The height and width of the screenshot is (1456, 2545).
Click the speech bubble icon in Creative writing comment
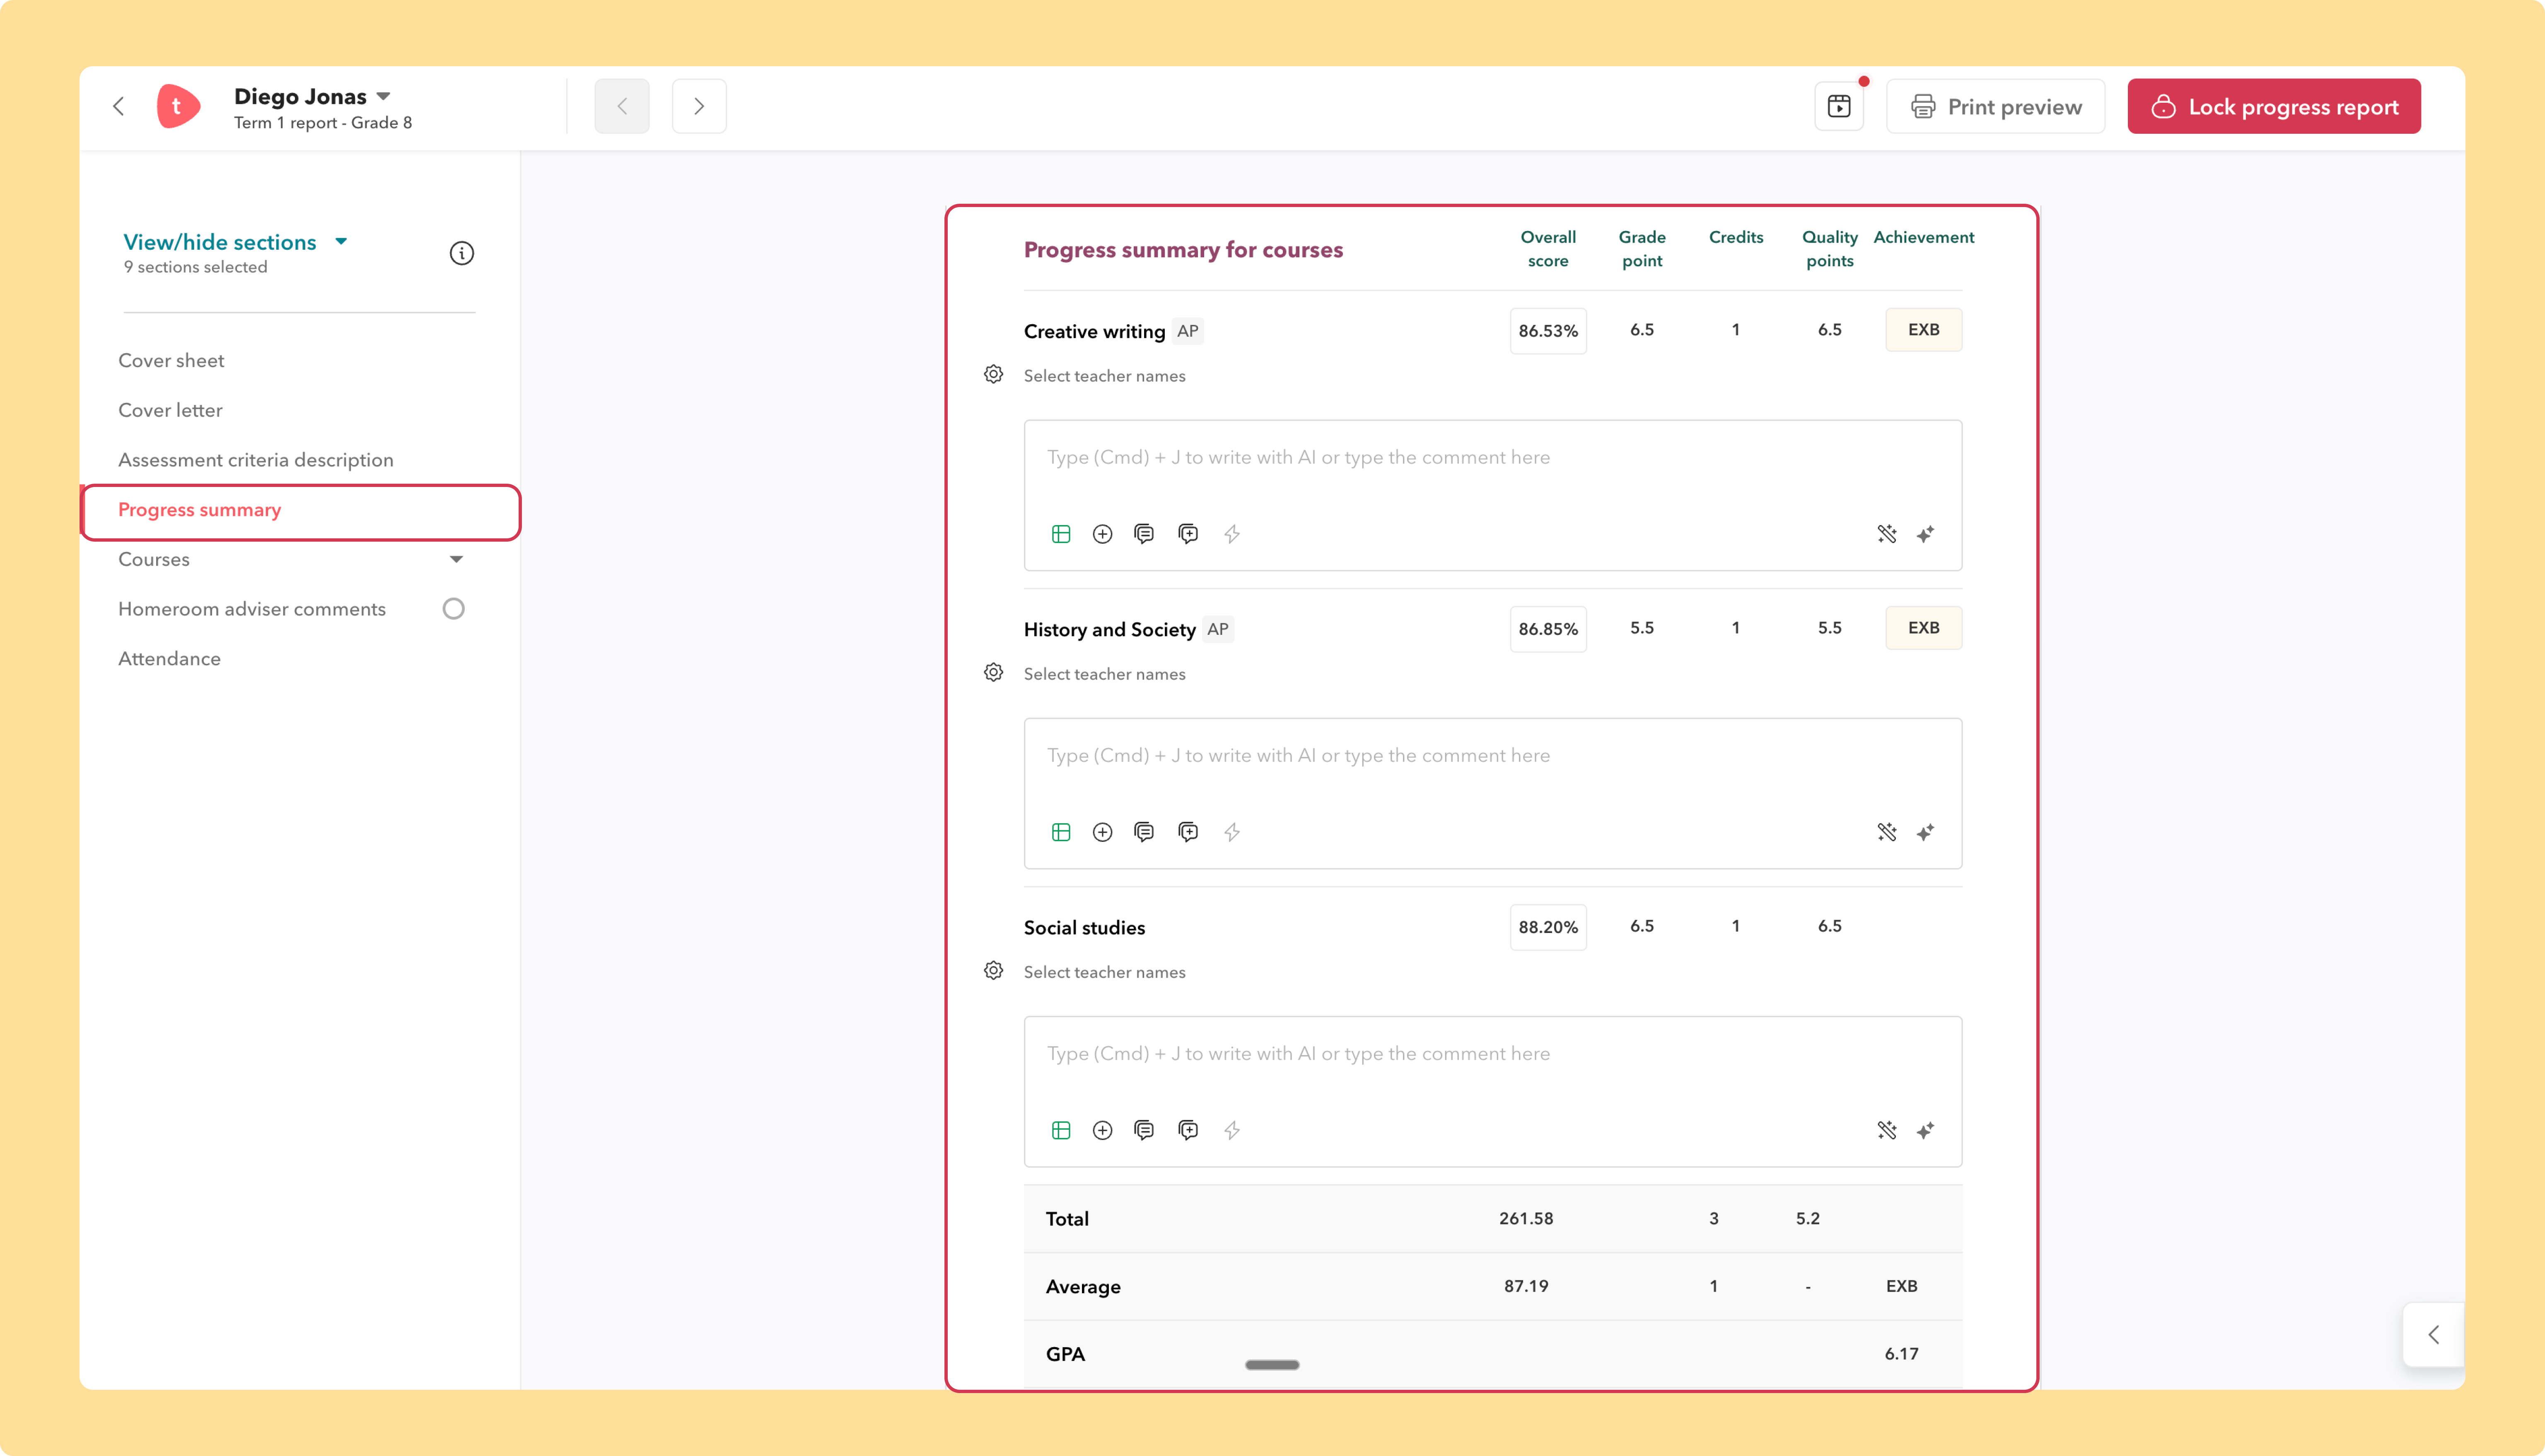1144,534
